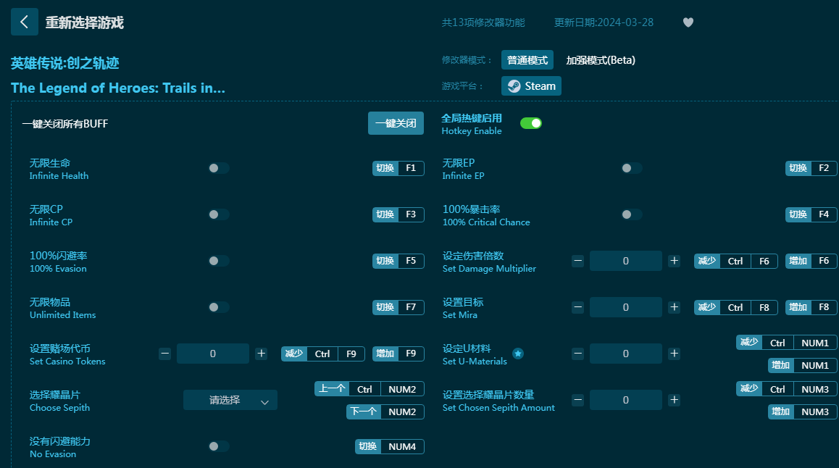Disable the global Hotkey Enable switch
The width and height of the screenshot is (839, 468).
[x=531, y=124]
